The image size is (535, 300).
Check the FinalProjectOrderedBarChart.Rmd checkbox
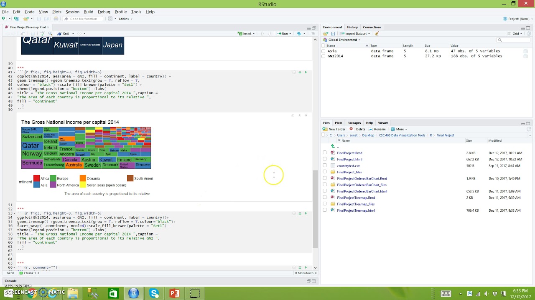coord(325,178)
